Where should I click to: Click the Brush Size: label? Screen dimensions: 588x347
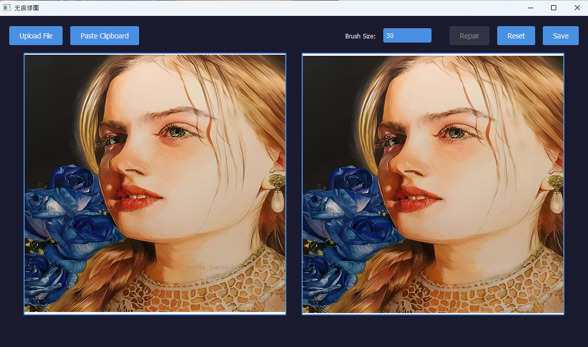pos(360,36)
